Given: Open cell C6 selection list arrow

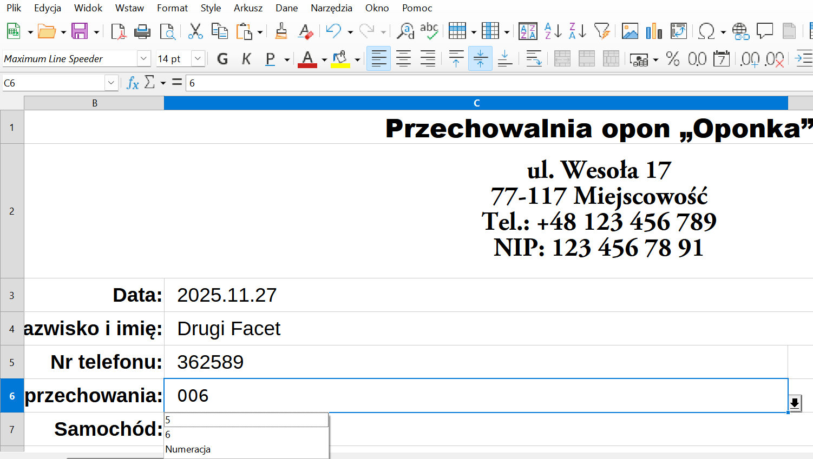Looking at the screenshot, I should click(x=795, y=403).
